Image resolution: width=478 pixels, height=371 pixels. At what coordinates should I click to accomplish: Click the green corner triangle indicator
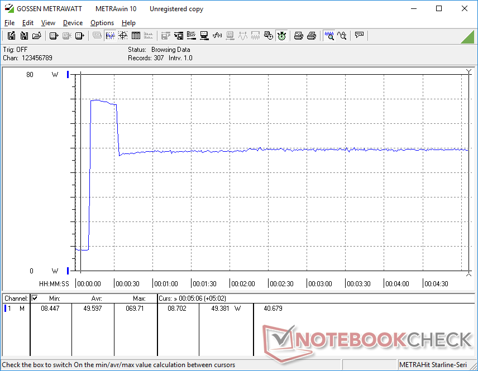click(468, 37)
